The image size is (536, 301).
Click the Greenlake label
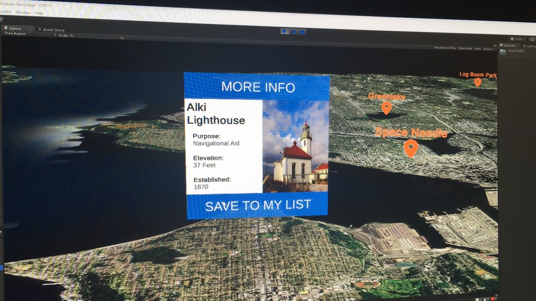(x=387, y=97)
